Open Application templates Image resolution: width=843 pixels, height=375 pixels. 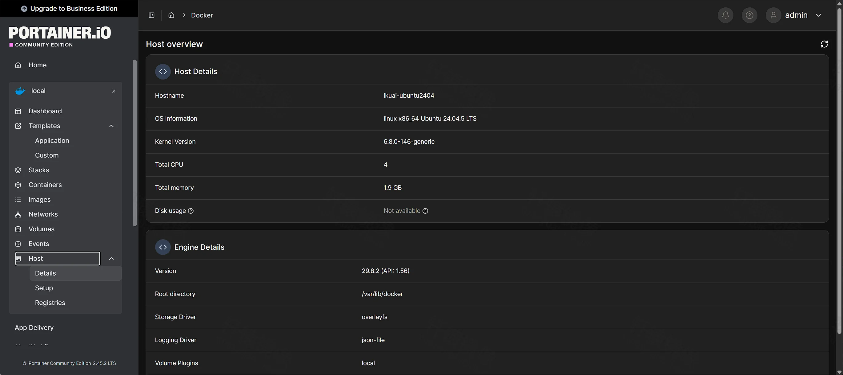coord(52,141)
